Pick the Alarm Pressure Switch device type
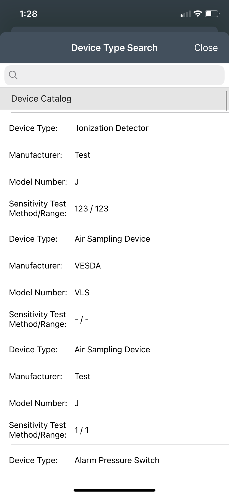This screenshot has width=229, height=496. (117, 460)
